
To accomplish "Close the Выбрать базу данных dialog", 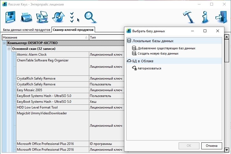I will coord(218,31).
